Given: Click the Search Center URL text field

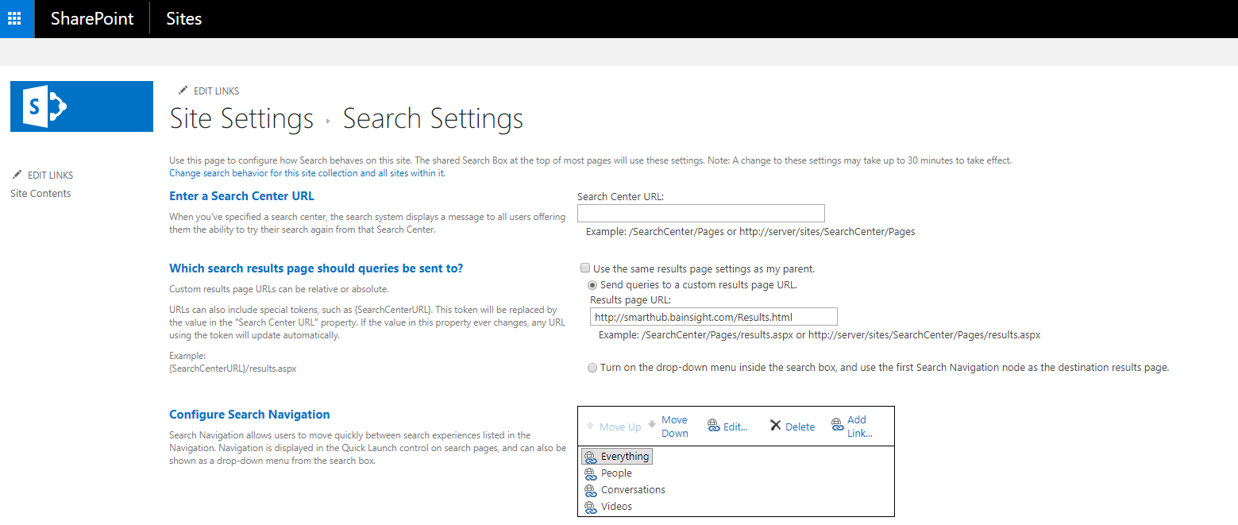Looking at the screenshot, I should [x=700, y=213].
